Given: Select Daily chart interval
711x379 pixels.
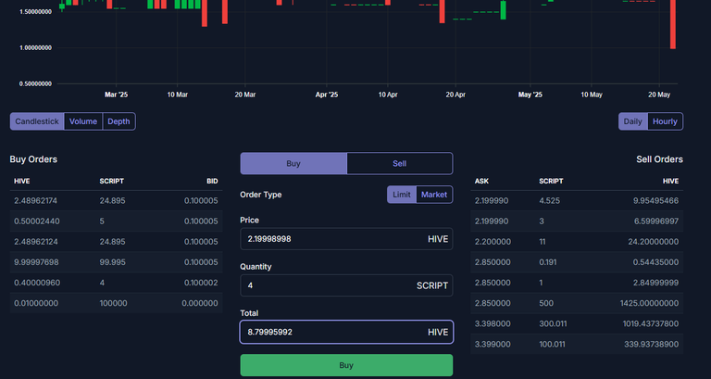Looking at the screenshot, I should click(633, 121).
